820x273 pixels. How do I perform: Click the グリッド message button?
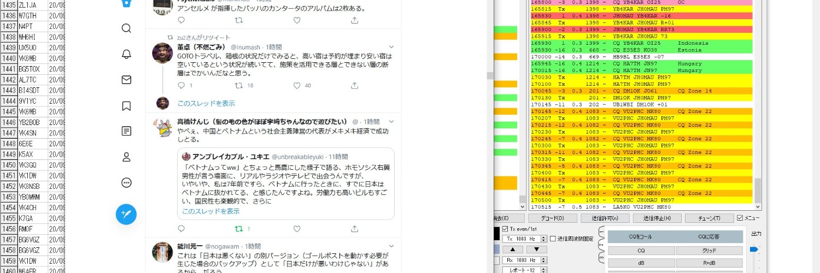point(709,251)
